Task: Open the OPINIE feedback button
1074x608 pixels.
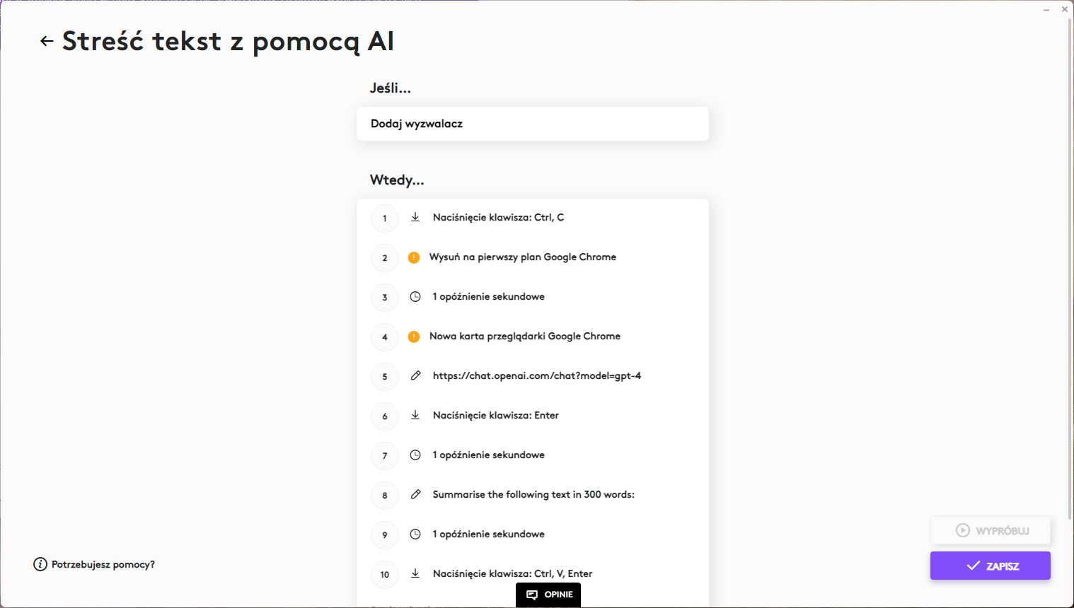Action: pos(548,595)
